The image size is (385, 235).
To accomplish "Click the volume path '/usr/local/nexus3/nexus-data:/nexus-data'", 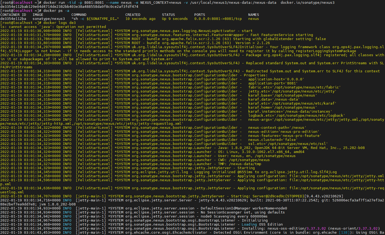I will click(x=233, y=2).
